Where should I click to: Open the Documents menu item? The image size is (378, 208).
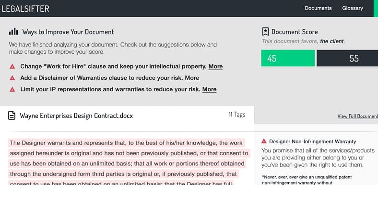[318, 8]
